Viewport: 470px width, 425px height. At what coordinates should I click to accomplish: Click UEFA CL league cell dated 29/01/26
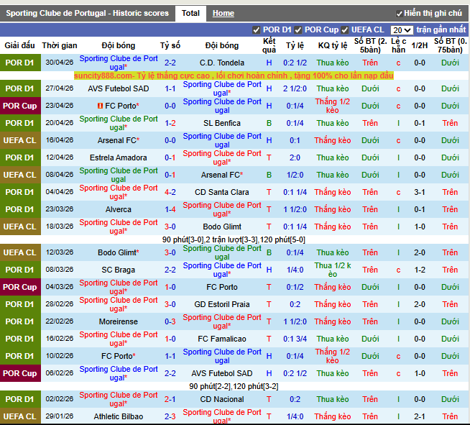(x=20, y=416)
